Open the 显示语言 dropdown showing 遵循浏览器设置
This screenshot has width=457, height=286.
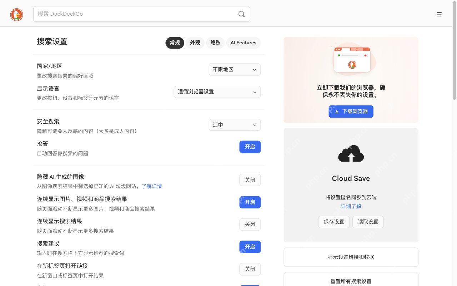click(217, 92)
